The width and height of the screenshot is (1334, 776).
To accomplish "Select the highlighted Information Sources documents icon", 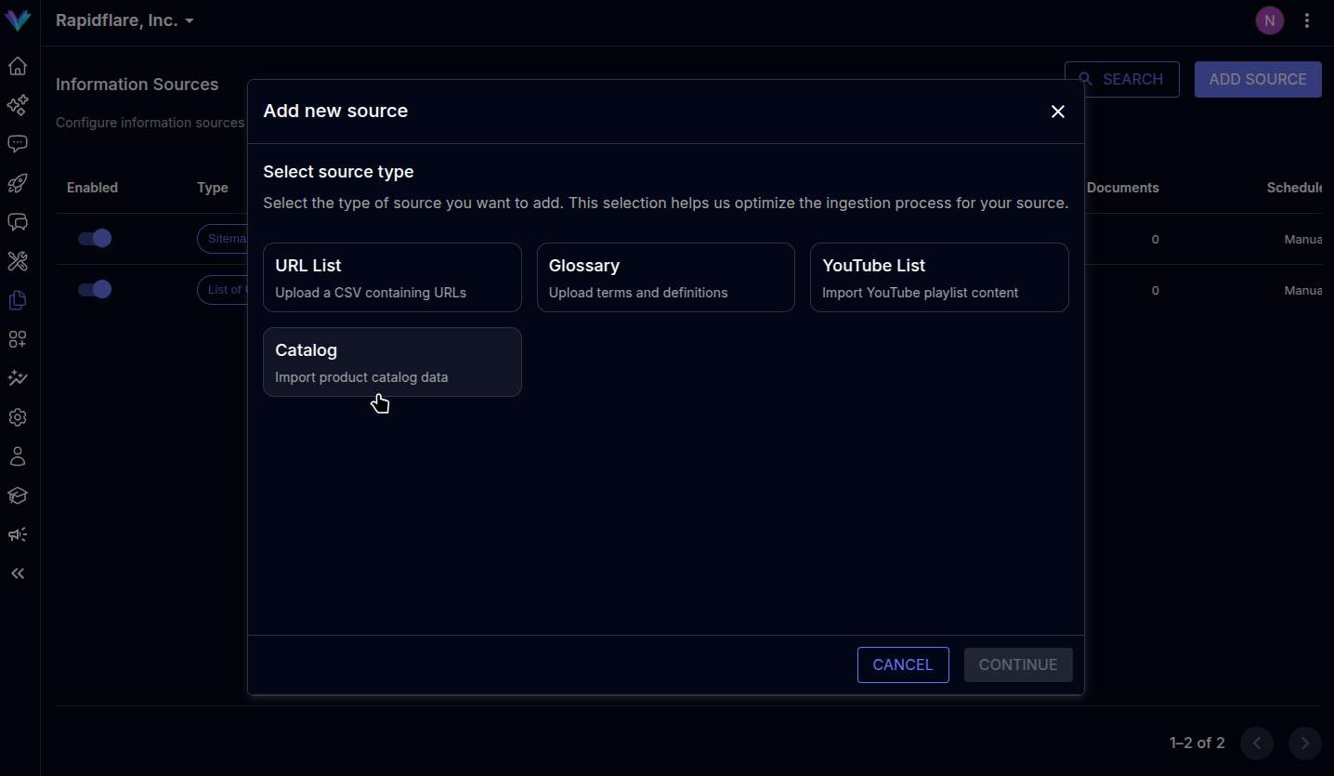I will (18, 300).
